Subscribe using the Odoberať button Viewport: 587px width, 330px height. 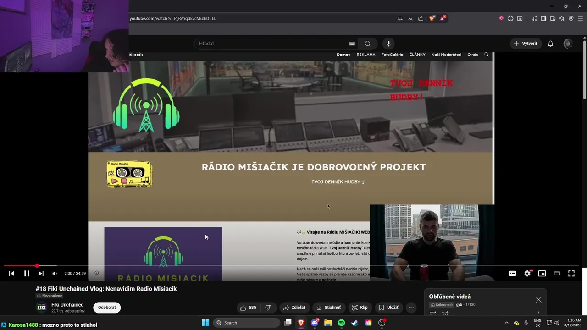tap(107, 308)
